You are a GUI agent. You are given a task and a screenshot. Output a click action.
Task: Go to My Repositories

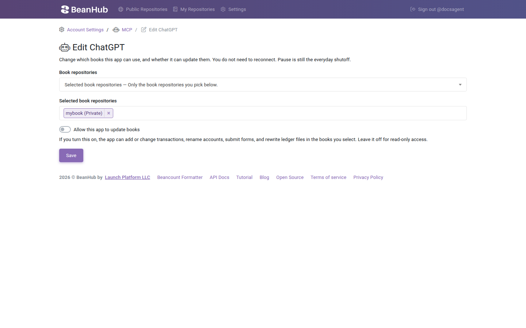194,9
